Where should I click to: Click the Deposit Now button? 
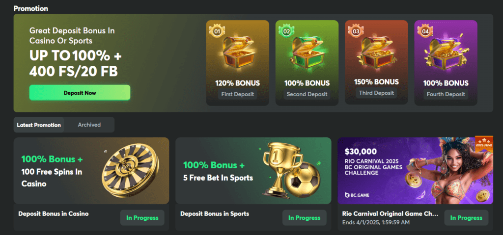(x=80, y=93)
